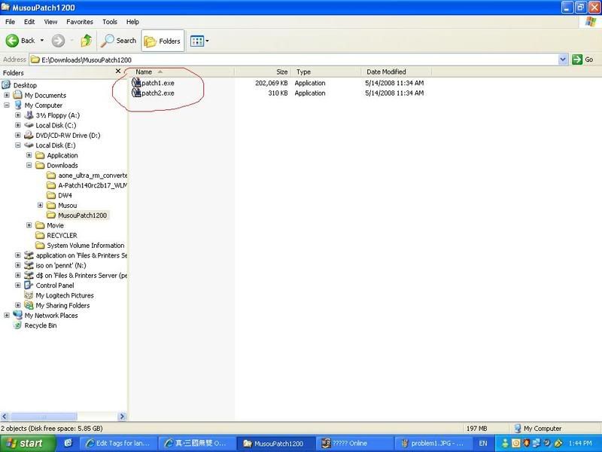Open the Address bar dropdown arrow
Viewport: 602px width, 452px height.
click(x=563, y=59)
